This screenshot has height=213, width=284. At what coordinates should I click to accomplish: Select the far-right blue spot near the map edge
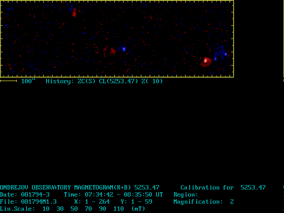226,54
